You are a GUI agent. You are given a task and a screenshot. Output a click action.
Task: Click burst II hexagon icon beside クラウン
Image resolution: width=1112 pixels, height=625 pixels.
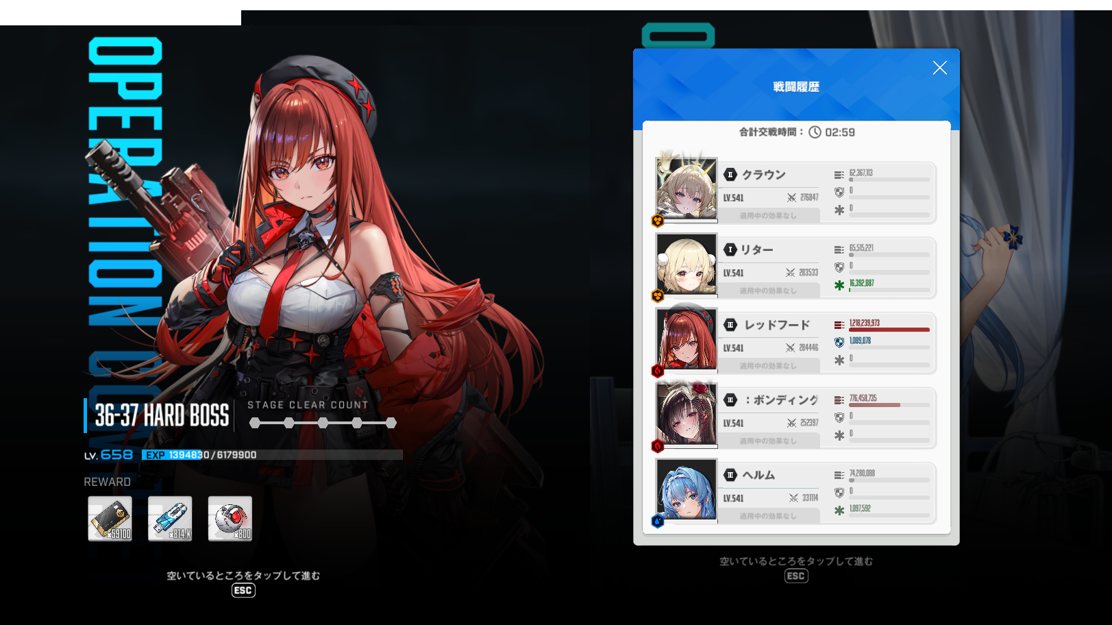tap(730, 175)
